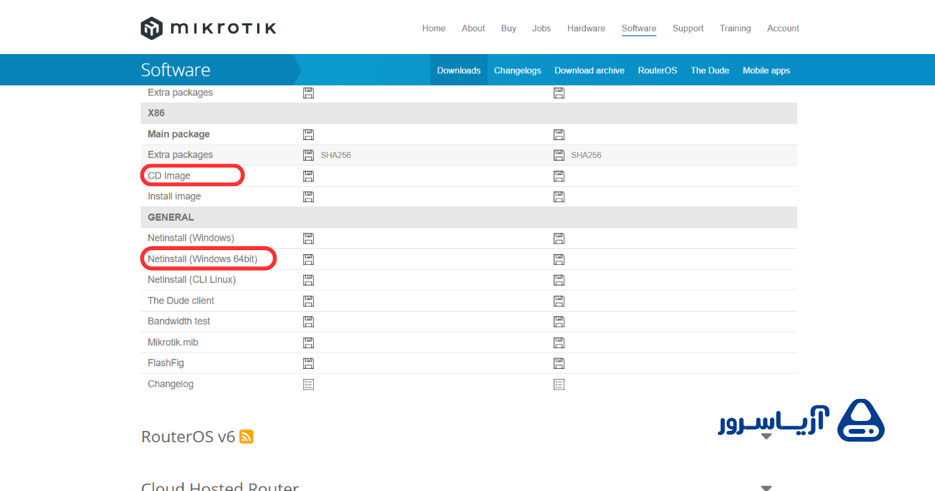This screenshot has height=491, width=935.
Task: Open left-column SHA256 link
Action: click(x=336, y=155)
